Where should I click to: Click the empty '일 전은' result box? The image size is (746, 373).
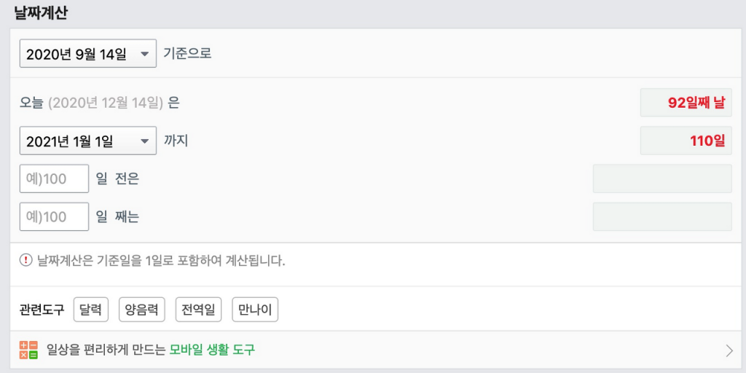(x=662, y=178)
